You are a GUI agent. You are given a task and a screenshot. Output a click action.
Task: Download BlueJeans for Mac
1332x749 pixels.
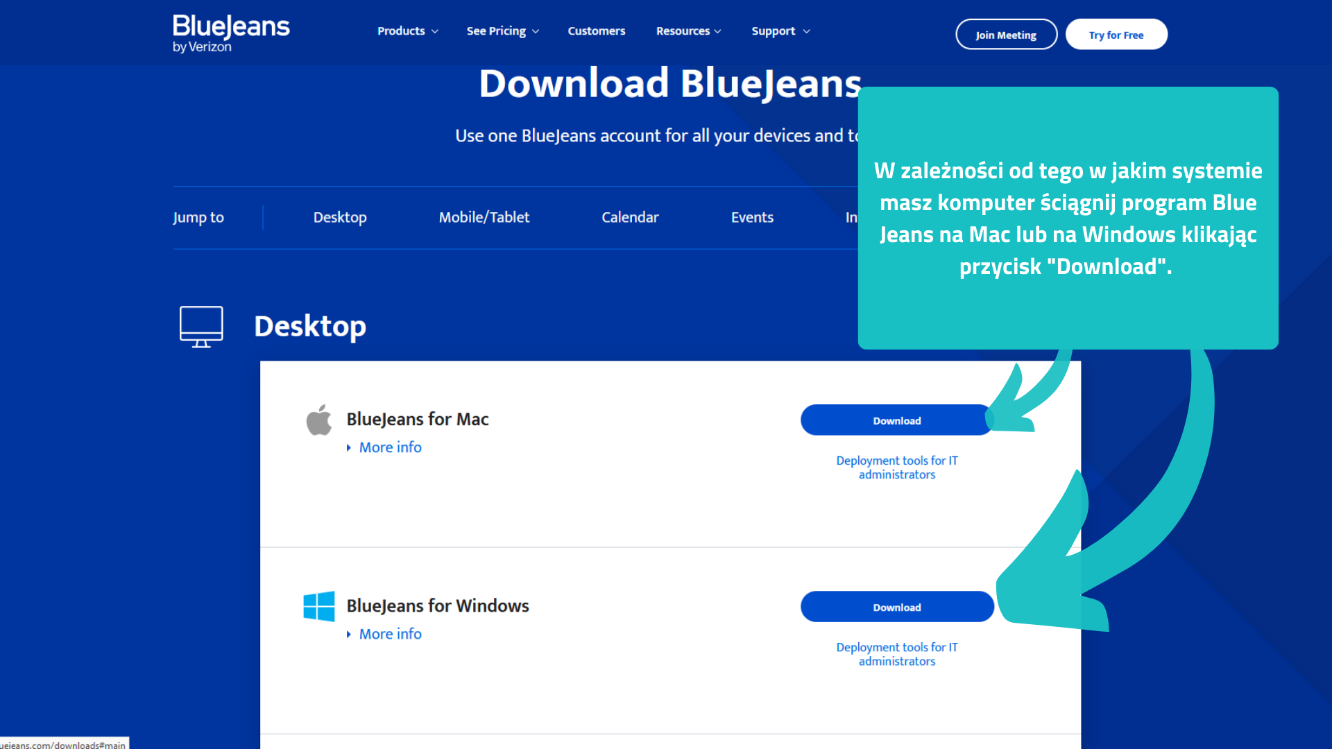897,420
